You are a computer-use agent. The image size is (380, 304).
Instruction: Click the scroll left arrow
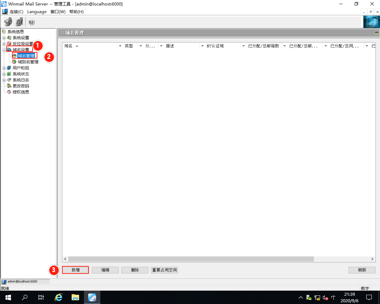coord(65,259)
